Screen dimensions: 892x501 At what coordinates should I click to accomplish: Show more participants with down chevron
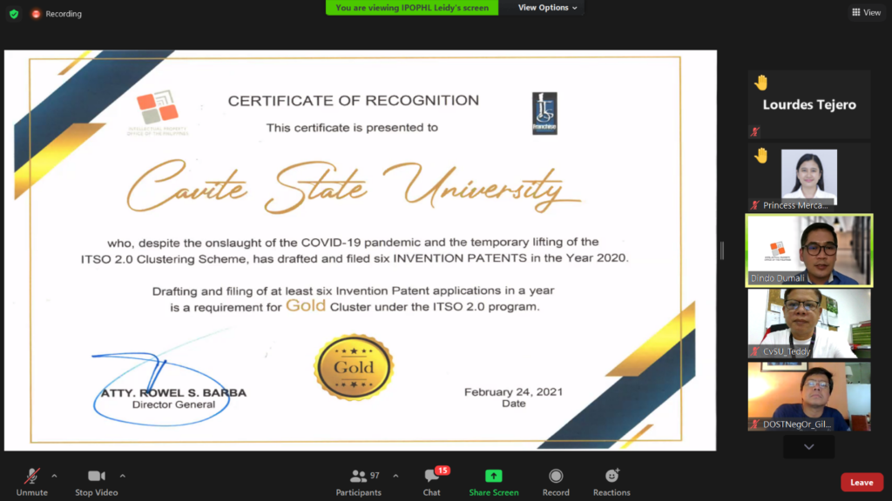(x=809, y=447)
